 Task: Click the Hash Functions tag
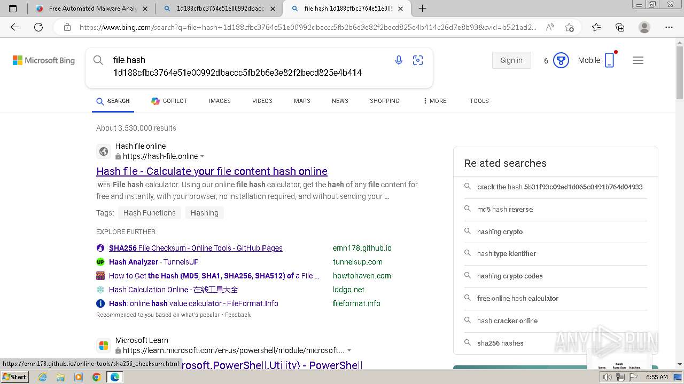click(x=150, y=213)
